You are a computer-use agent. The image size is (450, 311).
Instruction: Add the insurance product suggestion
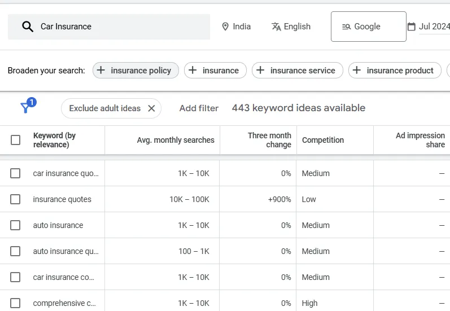click(x=395, y=71)
